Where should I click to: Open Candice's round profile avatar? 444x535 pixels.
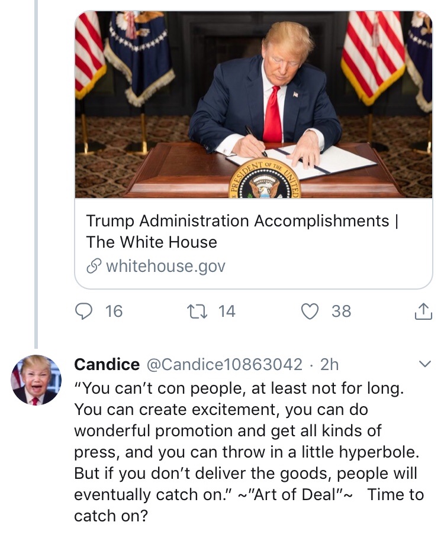pos(36,380)
